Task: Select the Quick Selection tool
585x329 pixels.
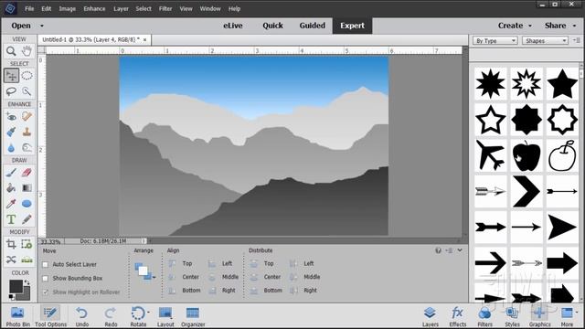Action: (27, 91)
